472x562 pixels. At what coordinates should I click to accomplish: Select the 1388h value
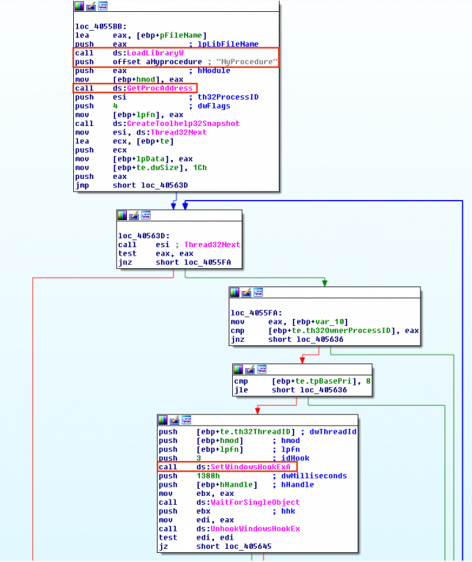tap(208, 476)
